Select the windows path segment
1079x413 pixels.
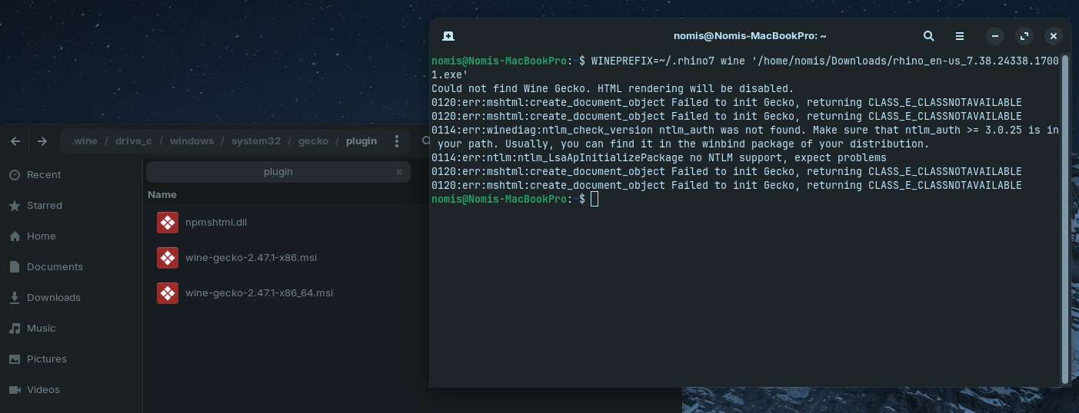(192, 141)
